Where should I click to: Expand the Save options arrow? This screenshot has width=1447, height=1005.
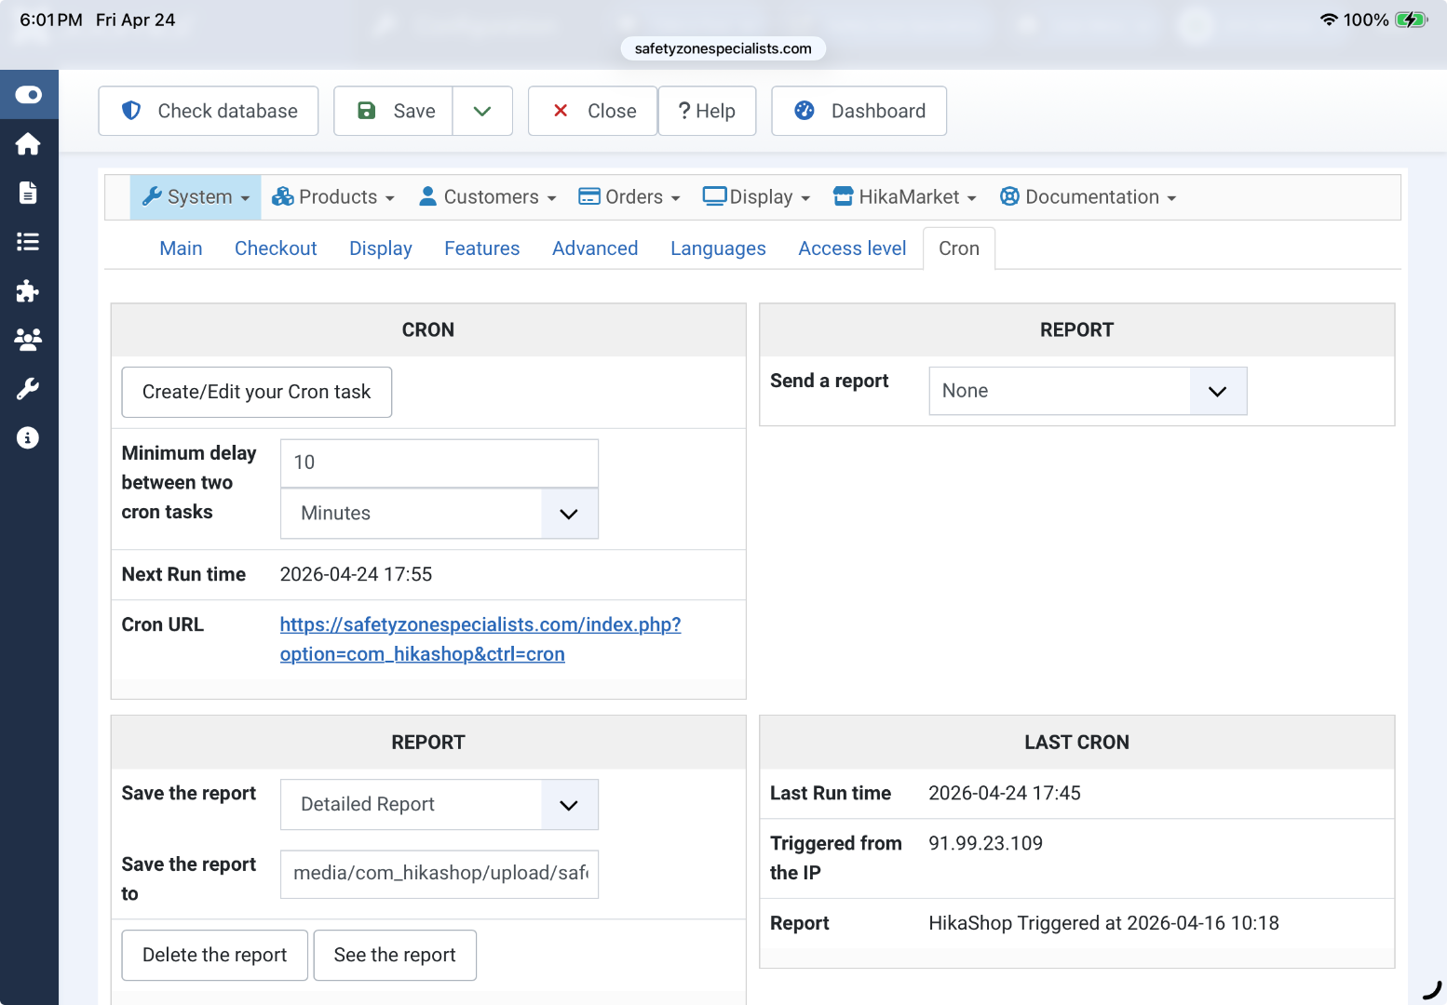[482, 111]
